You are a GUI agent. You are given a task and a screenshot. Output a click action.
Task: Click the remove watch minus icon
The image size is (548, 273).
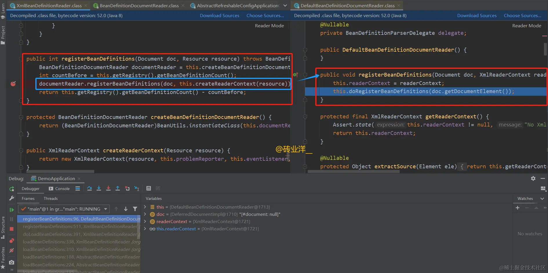(x=527, y=208)
